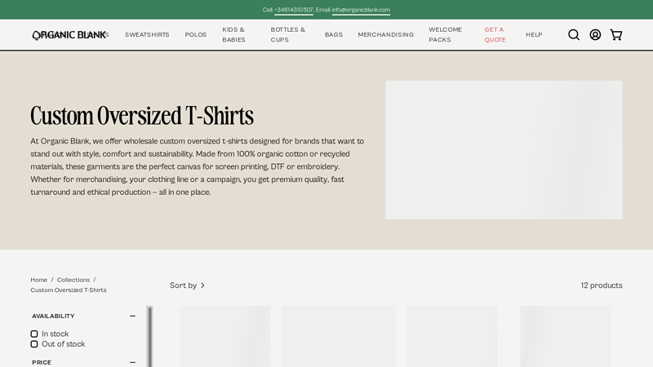Screen dimensions: 653x367
Task: Open the search icon in header
Action: coord(574,34)
